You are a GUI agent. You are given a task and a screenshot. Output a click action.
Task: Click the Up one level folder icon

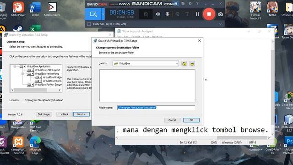tap(184, 64)
